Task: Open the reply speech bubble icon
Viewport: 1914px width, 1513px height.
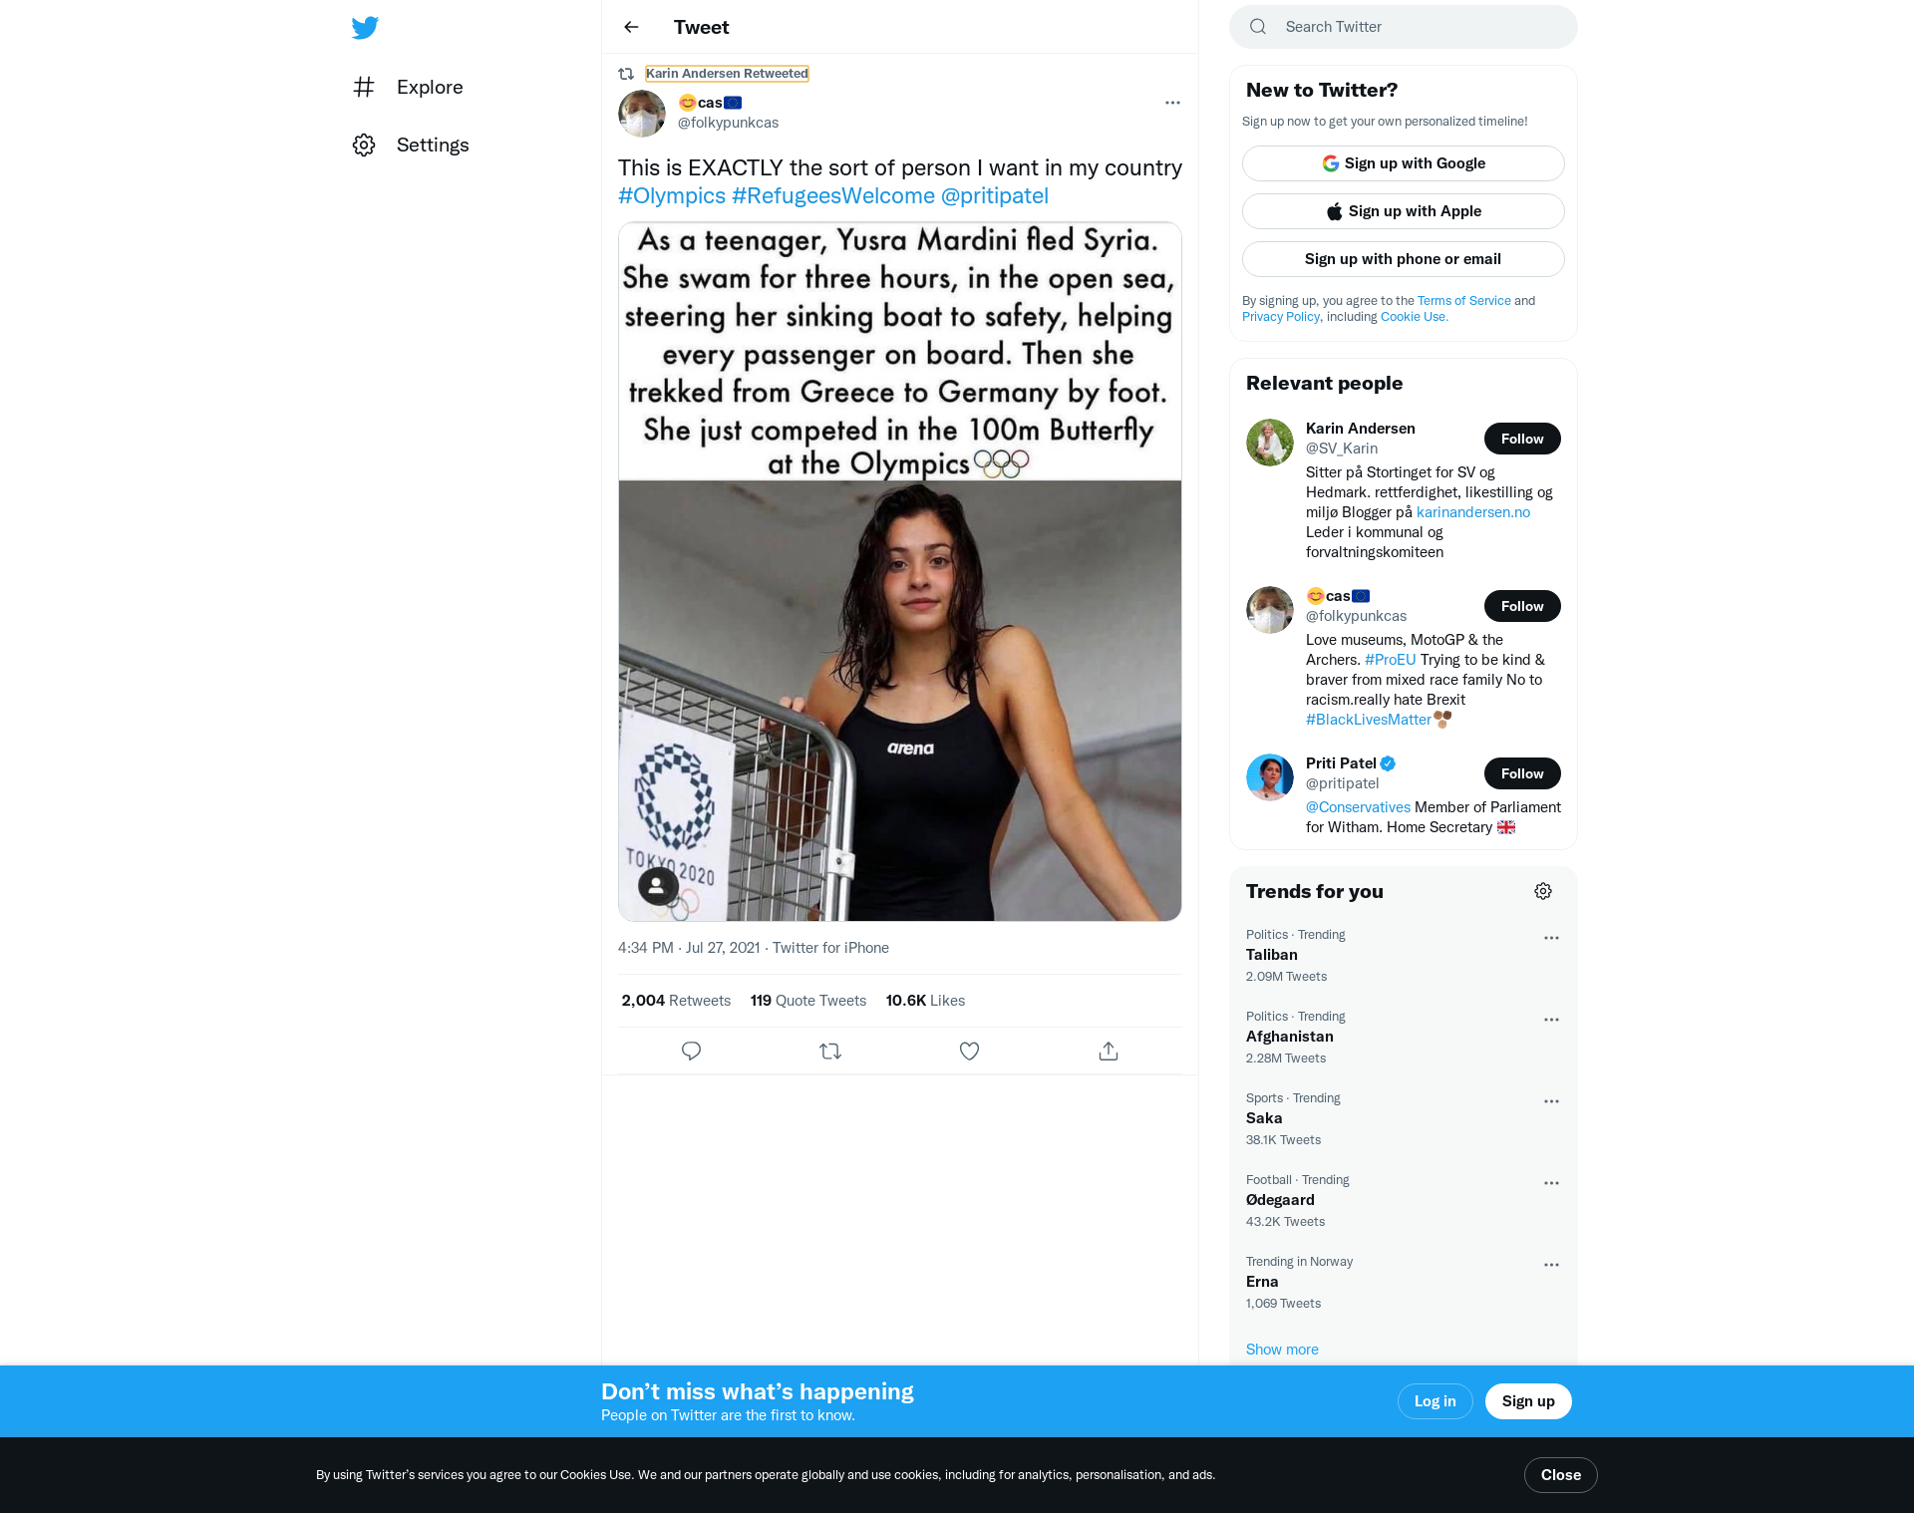Action: (691, 1051)
